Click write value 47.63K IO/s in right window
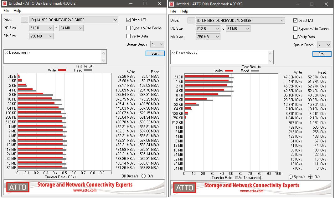Image resolution: width=335 pixels, height=198 pixels. [293, 77]
